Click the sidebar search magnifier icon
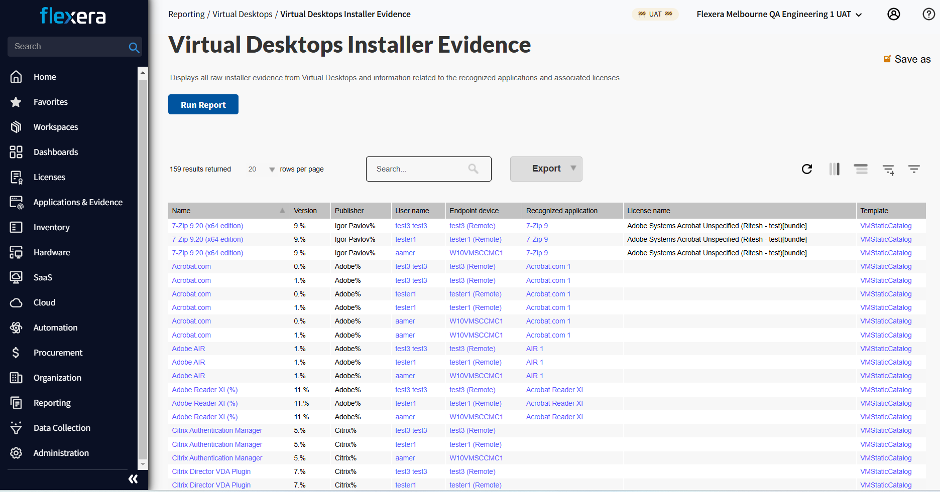Image resolution: width=940 pixels, height=492 pixels. point(134,47)
